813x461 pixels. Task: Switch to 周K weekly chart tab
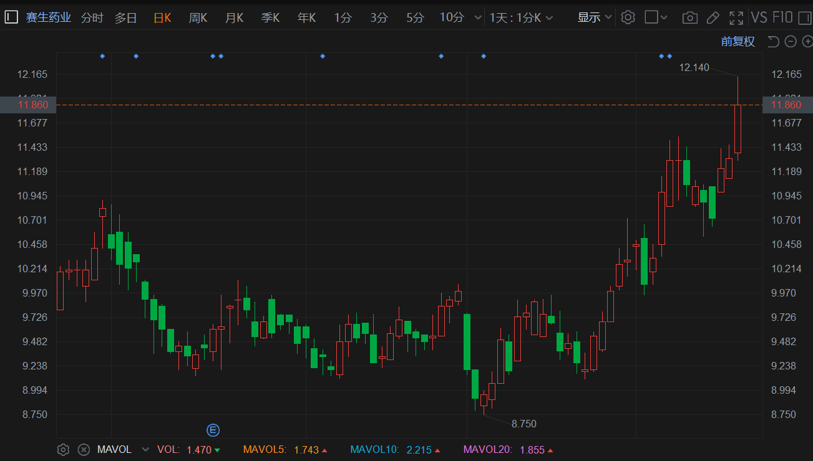coord(198,17)
